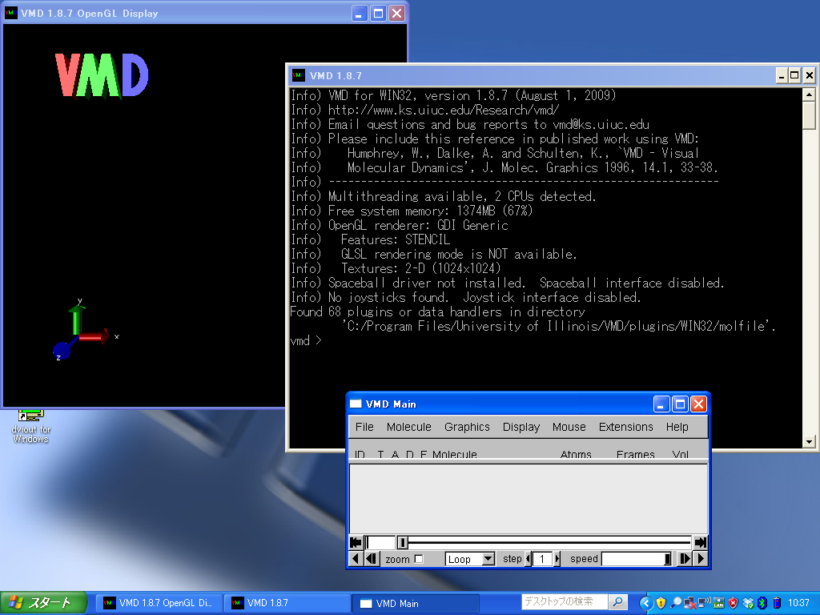Enable the zoom checkbox
Screen dimensions: 820x615
418,559
